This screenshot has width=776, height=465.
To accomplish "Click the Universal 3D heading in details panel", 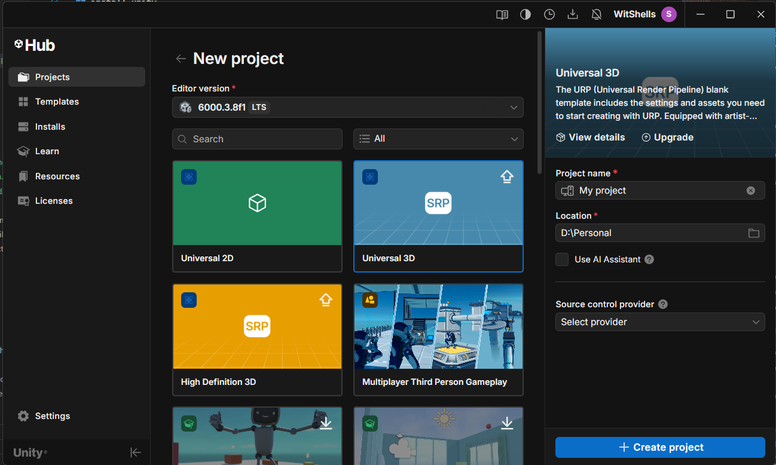I will coord(588,73).
